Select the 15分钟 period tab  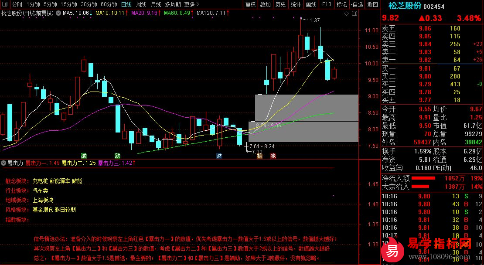tap(68, 4)
